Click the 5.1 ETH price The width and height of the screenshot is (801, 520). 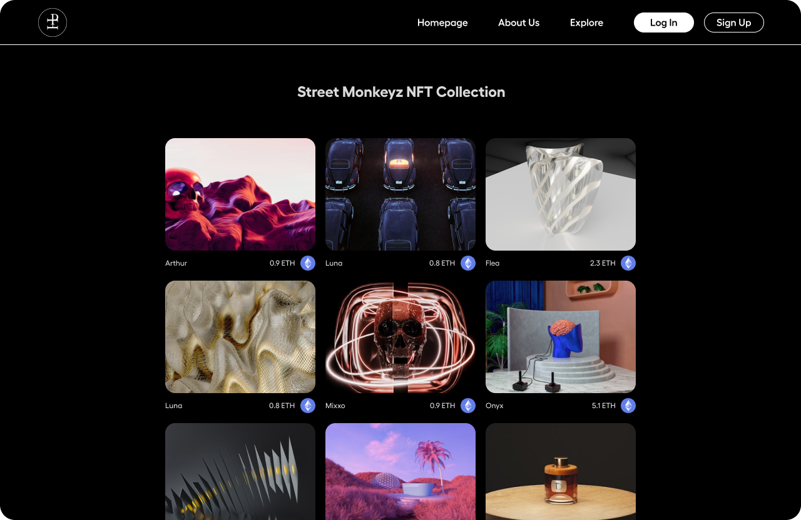[604, 406]
